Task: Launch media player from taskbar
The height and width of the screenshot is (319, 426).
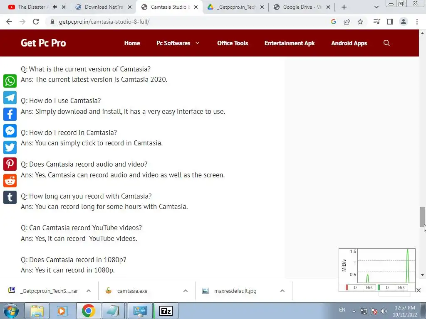Action: tap(62, 311)
